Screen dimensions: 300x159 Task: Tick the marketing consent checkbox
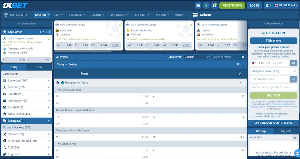tap(252, 114)
